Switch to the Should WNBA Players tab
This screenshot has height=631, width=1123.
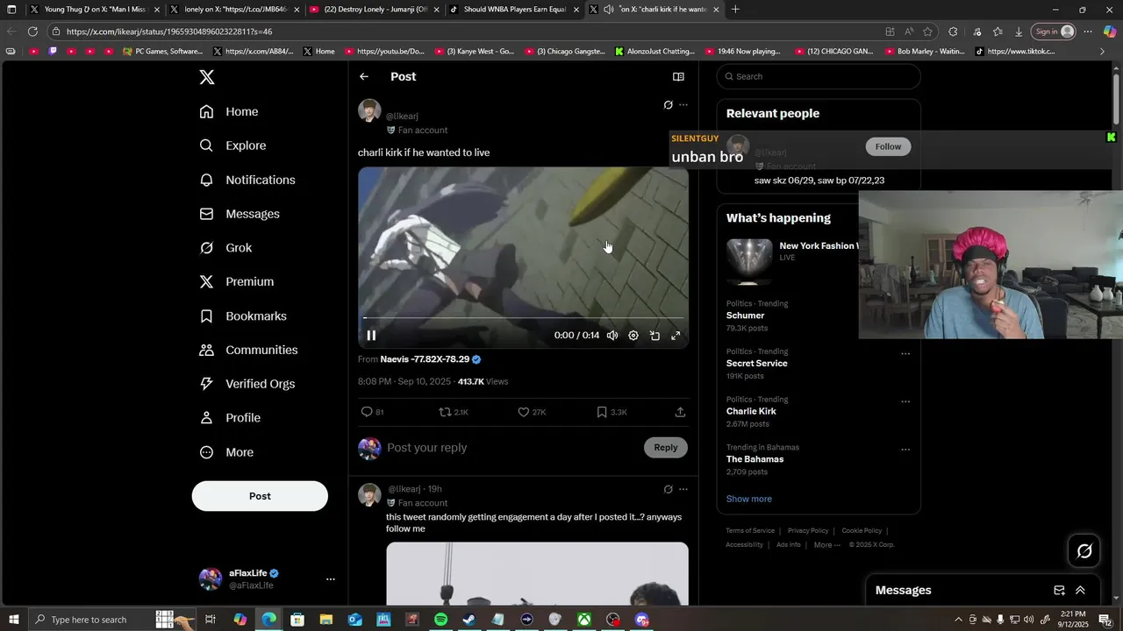click(x=514, y=10)
